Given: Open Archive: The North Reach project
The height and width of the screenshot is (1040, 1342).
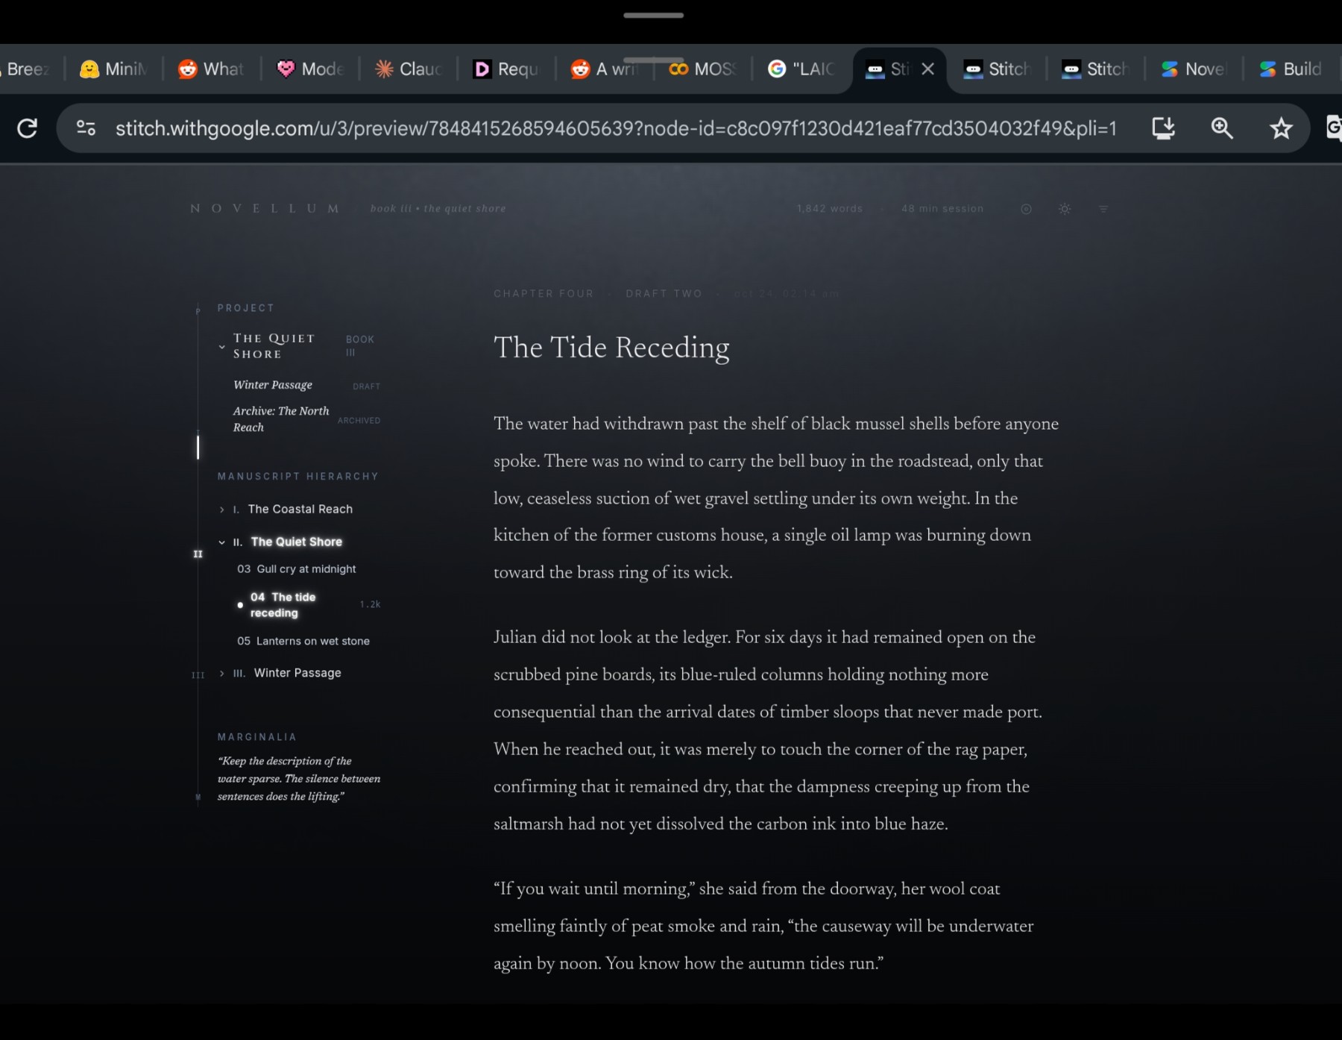Looking at the screenshot, I should click(281, 419).
